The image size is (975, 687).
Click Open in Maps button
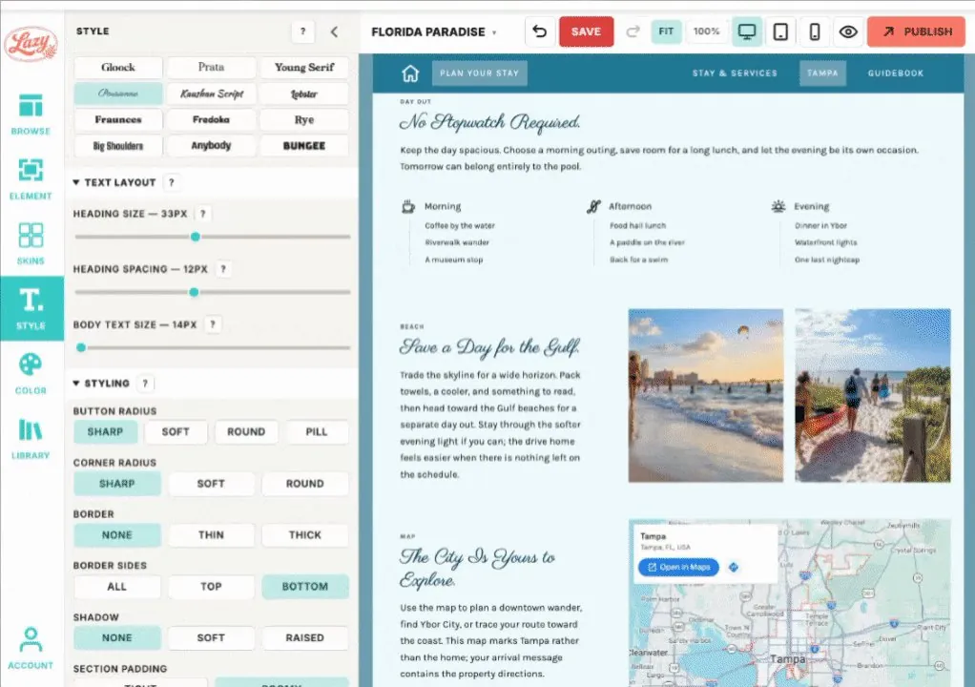[x=678, y=567]
